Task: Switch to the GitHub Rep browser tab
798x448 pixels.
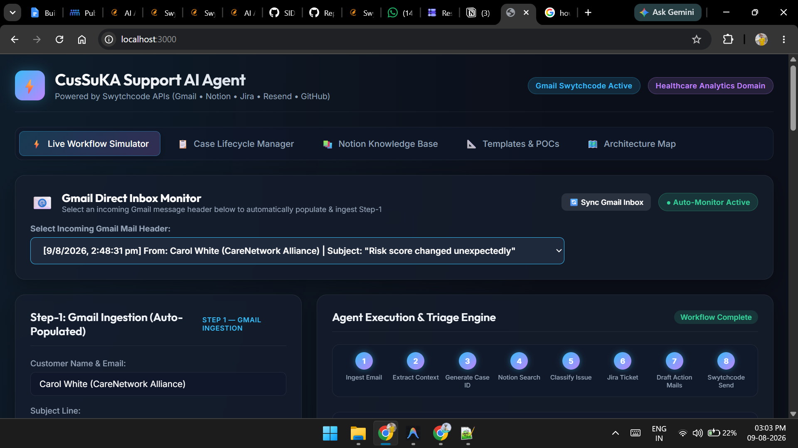Action: (x=322, y=13)
